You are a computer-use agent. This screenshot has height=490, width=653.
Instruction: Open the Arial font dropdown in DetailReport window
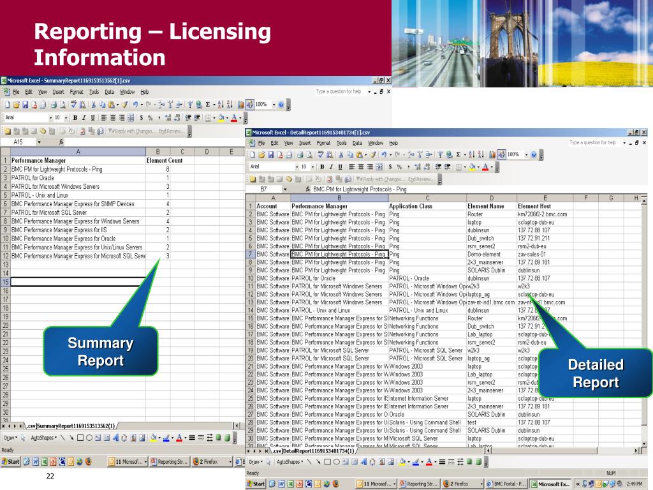297,167
